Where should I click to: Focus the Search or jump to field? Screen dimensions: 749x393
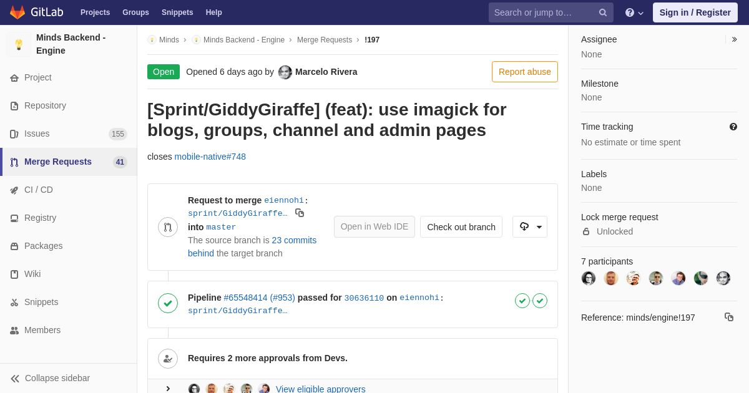[x=551, y=12]
